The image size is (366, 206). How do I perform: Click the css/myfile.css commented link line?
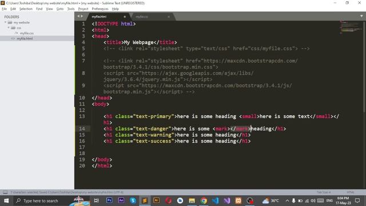pos(206,49)
